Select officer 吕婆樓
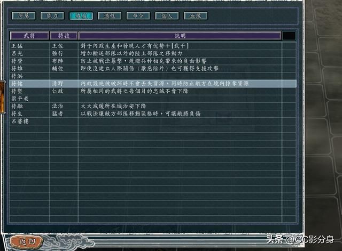 pyautogui.click(x=20, y=121)
